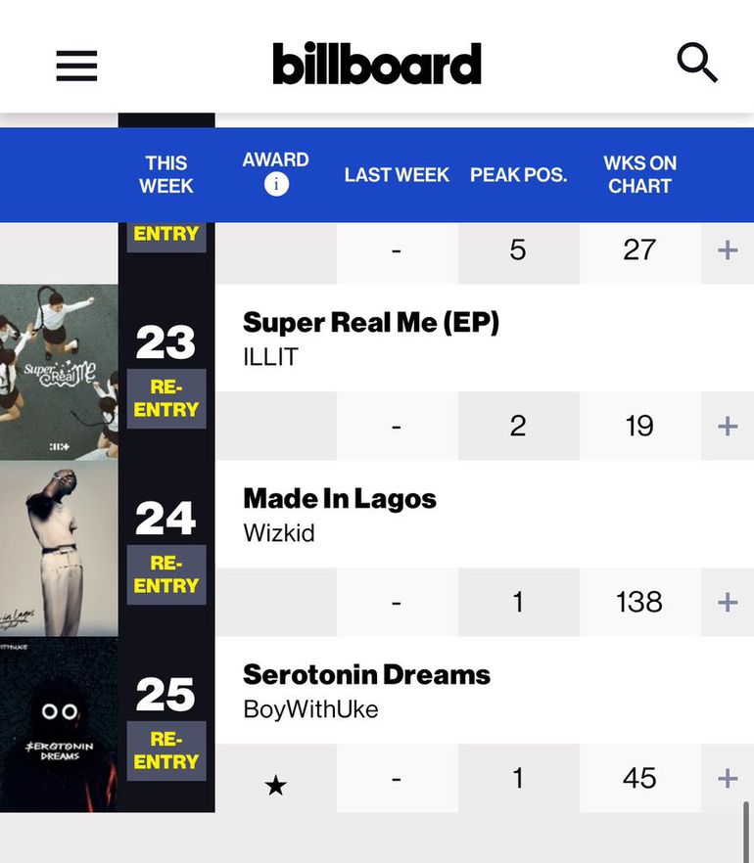The image size is (754, 863).
Task: Click the WKS ON CHART column header
Action: (x=639, y=174)
